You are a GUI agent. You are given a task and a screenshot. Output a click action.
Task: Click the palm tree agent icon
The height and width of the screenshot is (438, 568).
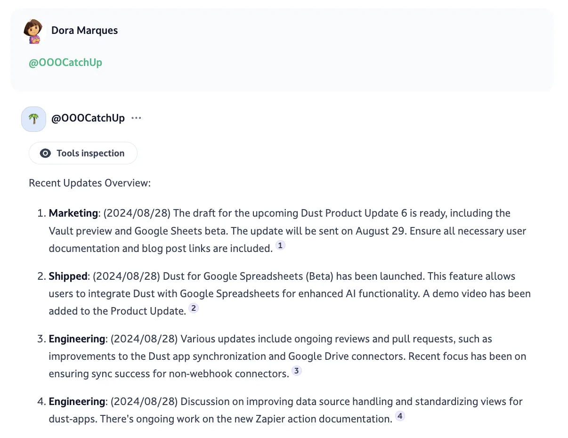tap(33, 119)
